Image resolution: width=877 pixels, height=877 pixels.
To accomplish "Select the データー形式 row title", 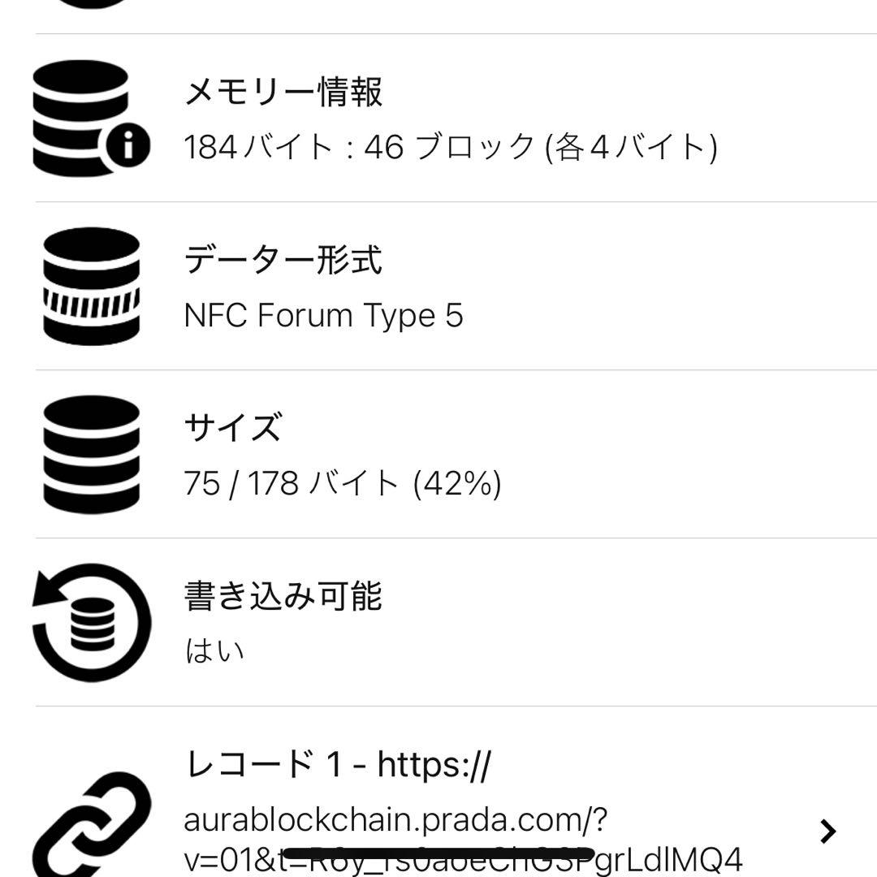I will point(283,261).
